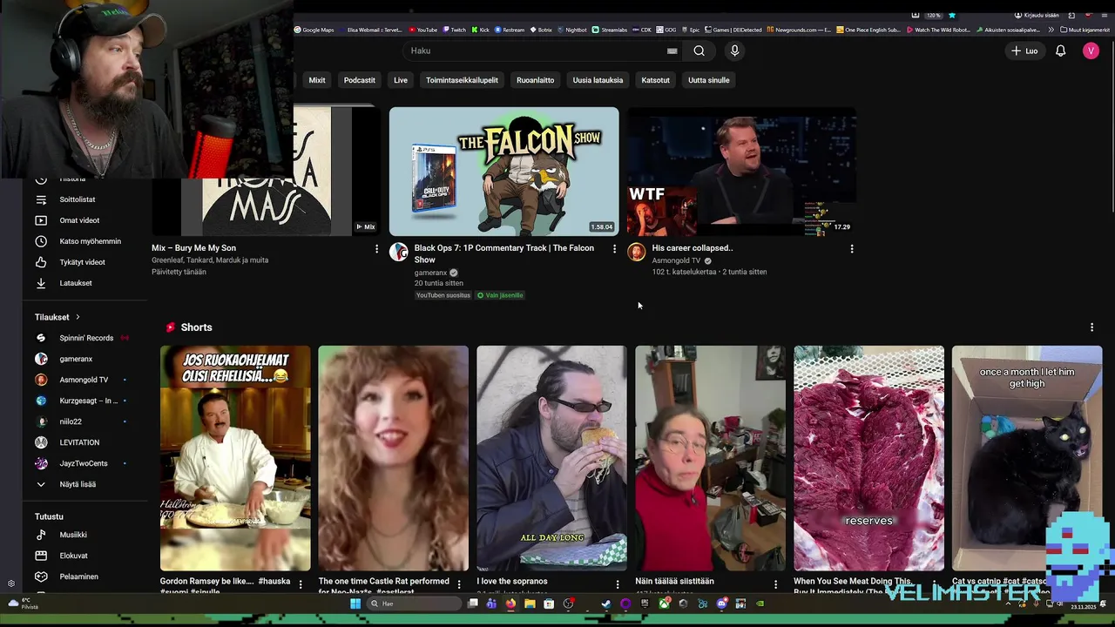Open Castle Rat short thumbnail
Viewport: 1115px width, 627px height.
tap(393, 458)
